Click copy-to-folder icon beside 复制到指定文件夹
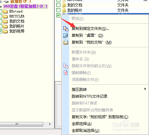 pyautogui.click(x=66, y=29)
